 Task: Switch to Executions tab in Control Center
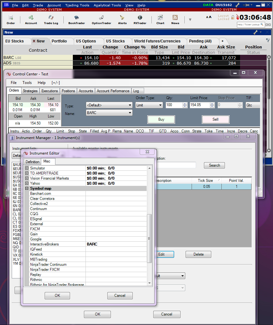click(x=49, y=91)
